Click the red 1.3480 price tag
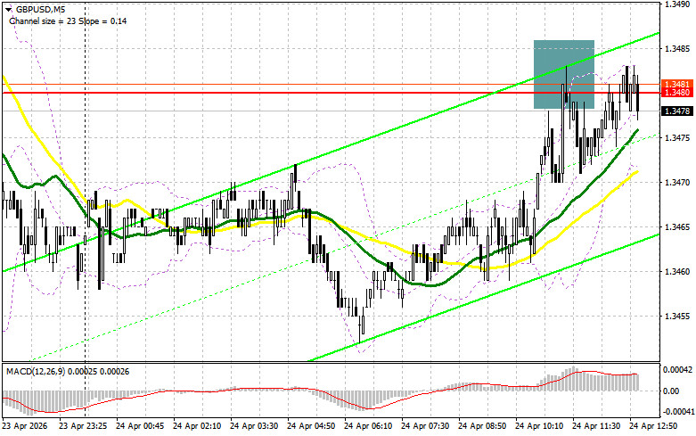696x436 pixels. click(x=676, y=93)
